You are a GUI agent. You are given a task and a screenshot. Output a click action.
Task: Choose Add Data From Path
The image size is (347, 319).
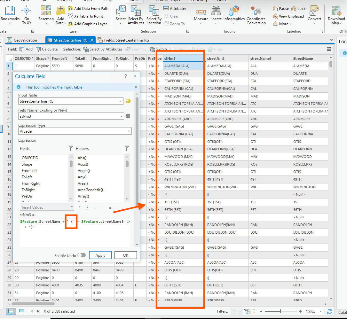(x=88, y=8)
